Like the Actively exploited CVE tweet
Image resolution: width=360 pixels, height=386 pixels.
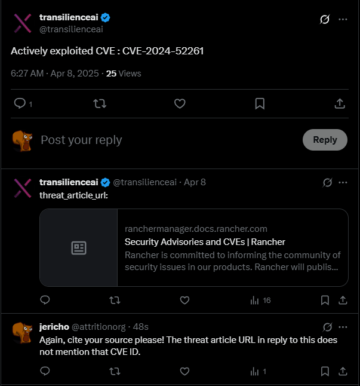click(x=180, y=104)
